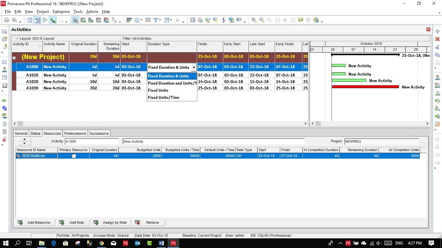442x248 pixels.
Task: Select activity row A1030
Action: pyautogui.click(x=160, y=88)
